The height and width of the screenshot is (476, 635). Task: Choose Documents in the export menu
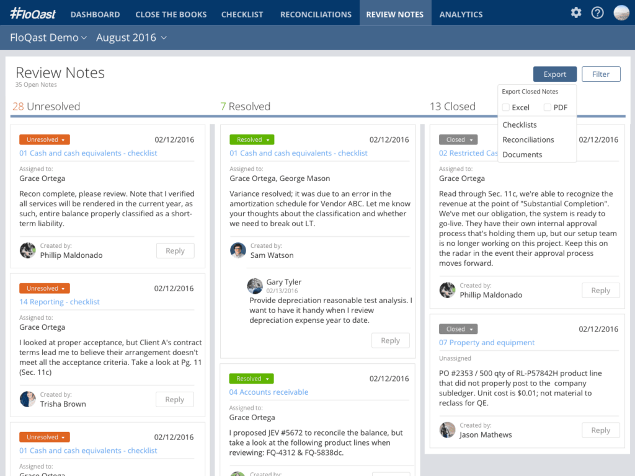tap(522, 154)
